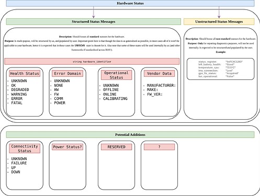Click UNKNOWN in the Error Domain list
This screenshot has width=260, height=196.
click(62, 81)
